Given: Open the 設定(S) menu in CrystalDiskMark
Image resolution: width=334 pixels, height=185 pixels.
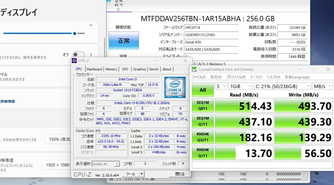Looking at the screenshot, I should tap(216, 77).
